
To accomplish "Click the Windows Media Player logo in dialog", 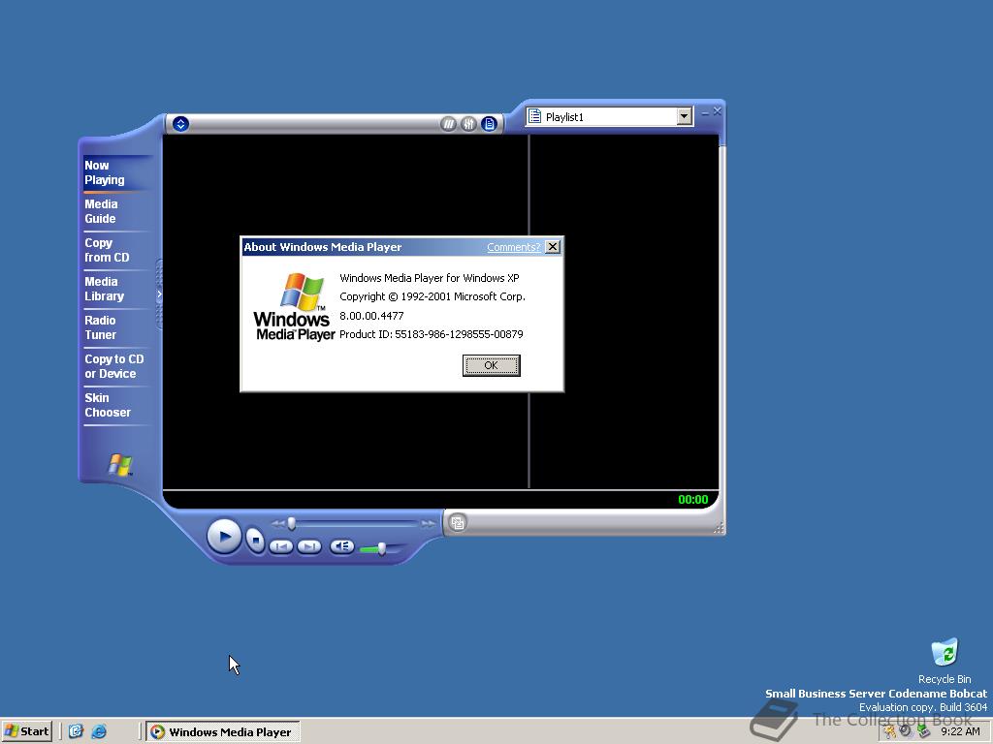I will pos(294,307).
